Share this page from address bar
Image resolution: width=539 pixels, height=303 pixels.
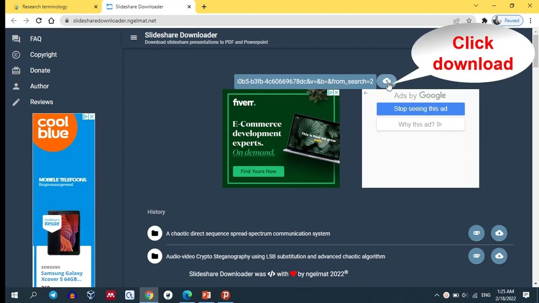[456, 21]
